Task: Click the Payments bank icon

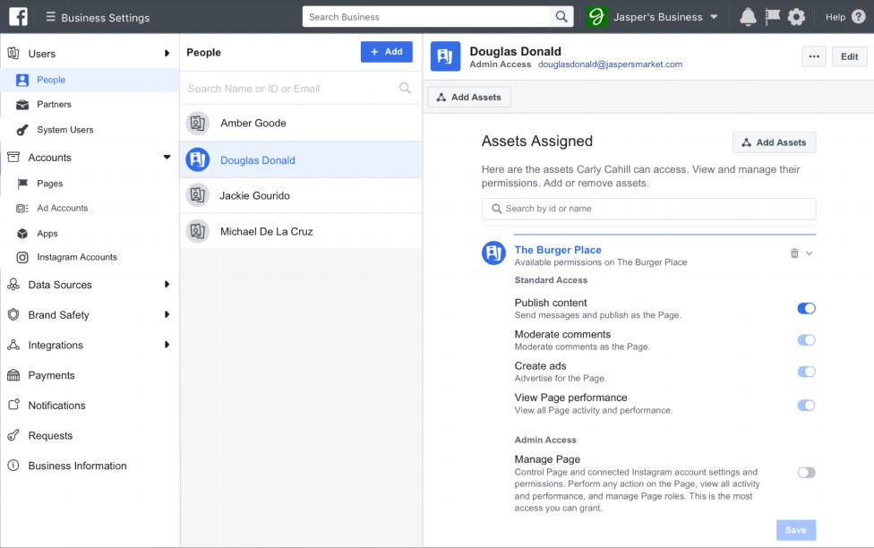Action: pos(13,374)
